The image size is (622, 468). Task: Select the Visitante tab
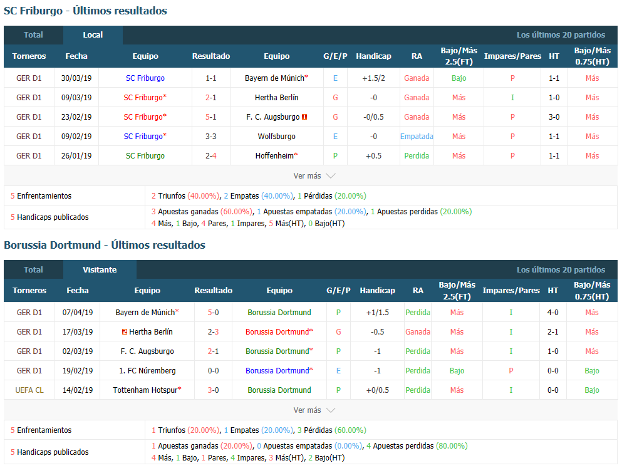(100, 269)
